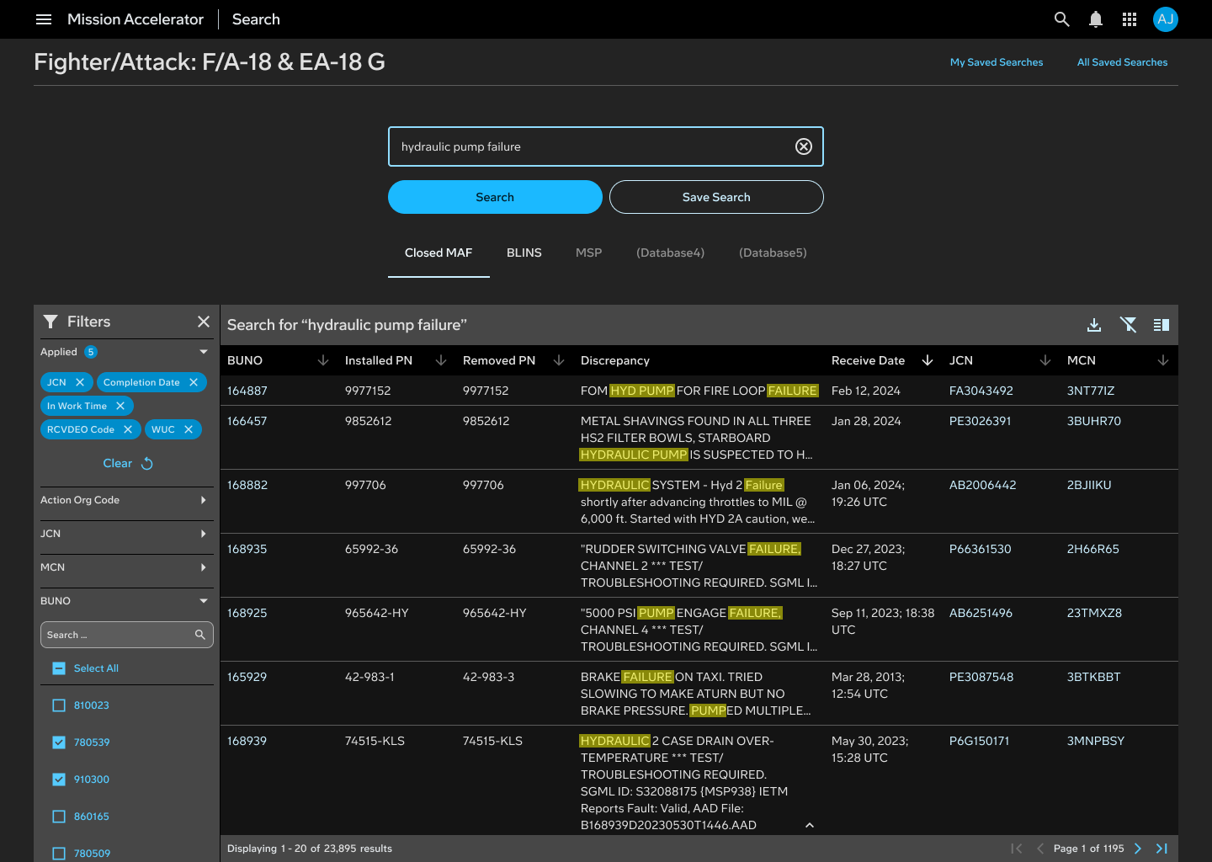Remove the JCN filter chip

tap(80, 382)
